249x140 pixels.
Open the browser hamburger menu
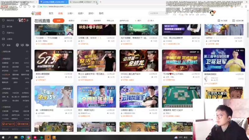(x=246, y=7)
